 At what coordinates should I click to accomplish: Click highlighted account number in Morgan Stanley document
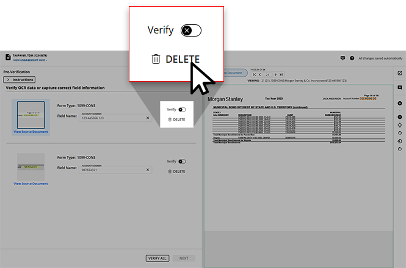click(368, 99)
